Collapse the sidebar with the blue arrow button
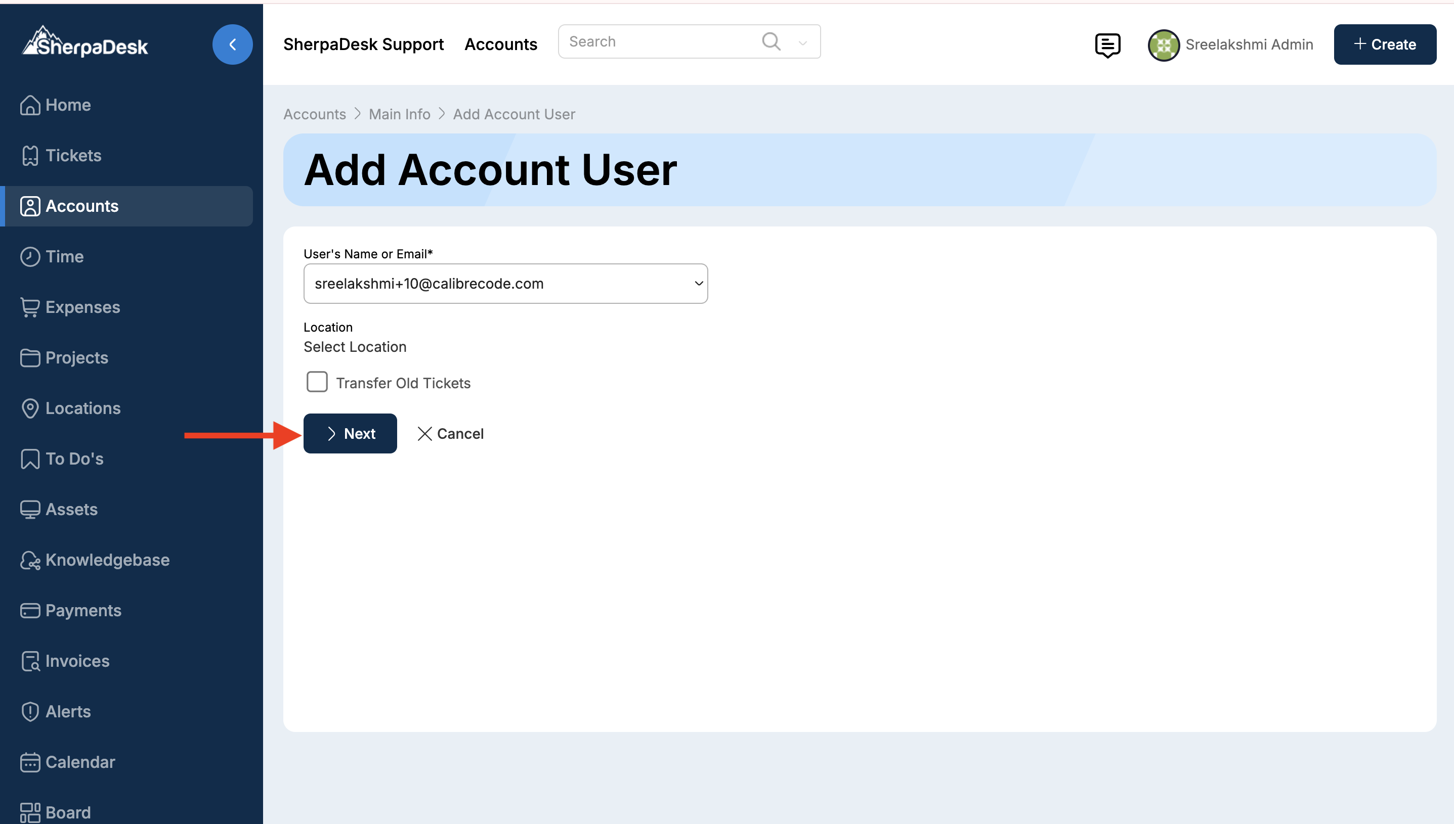The image size is (1454, 824). click(232, 44)
